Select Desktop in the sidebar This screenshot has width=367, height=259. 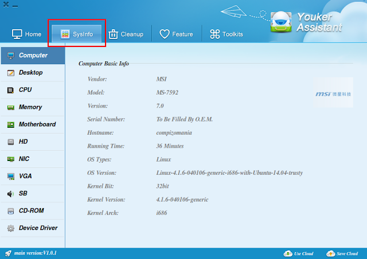coord(33,73)
